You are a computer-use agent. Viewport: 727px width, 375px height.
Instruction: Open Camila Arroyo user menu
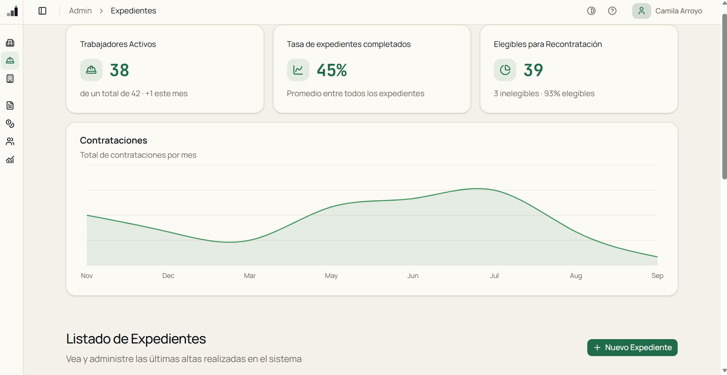coord(667,11)
